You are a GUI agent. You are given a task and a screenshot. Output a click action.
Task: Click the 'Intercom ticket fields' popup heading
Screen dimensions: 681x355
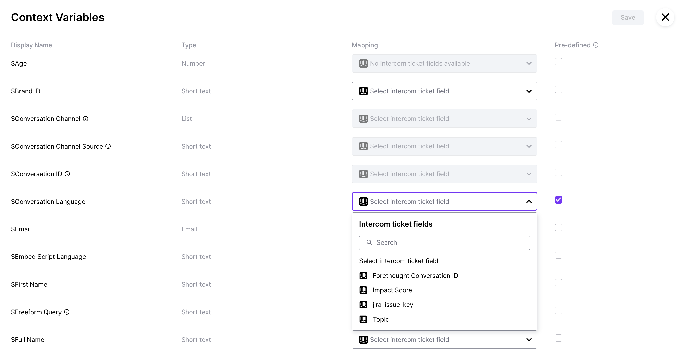coord(395,224)
